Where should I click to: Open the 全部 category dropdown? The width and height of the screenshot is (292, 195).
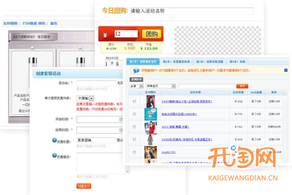pyautogui.click(x=136, y=86)
